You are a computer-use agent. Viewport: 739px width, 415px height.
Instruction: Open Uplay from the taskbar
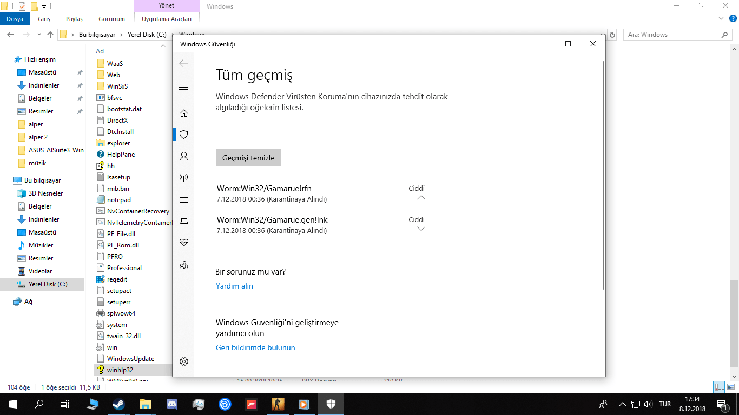click(x=225, y=404)
